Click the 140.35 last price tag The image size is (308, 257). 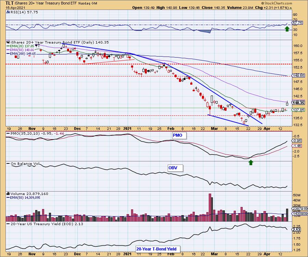298,103
